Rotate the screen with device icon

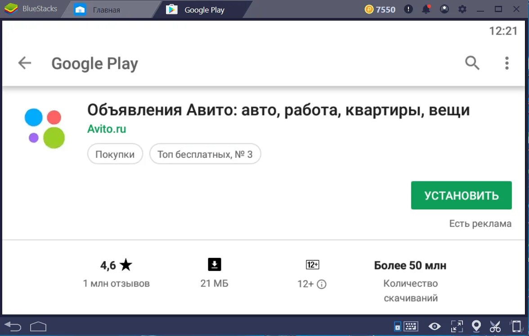[x=516, y=326]
